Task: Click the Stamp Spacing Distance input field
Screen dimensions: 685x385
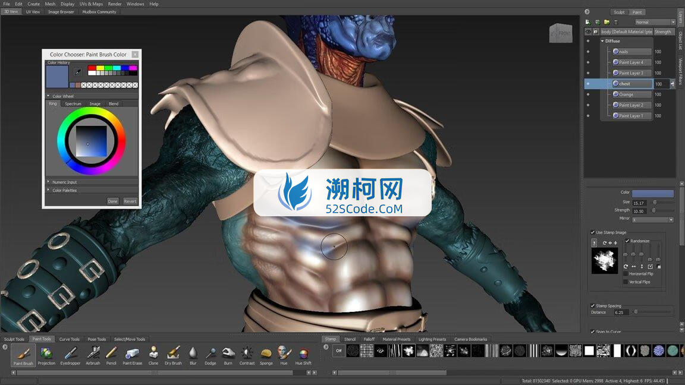Action: coord(621,313)
